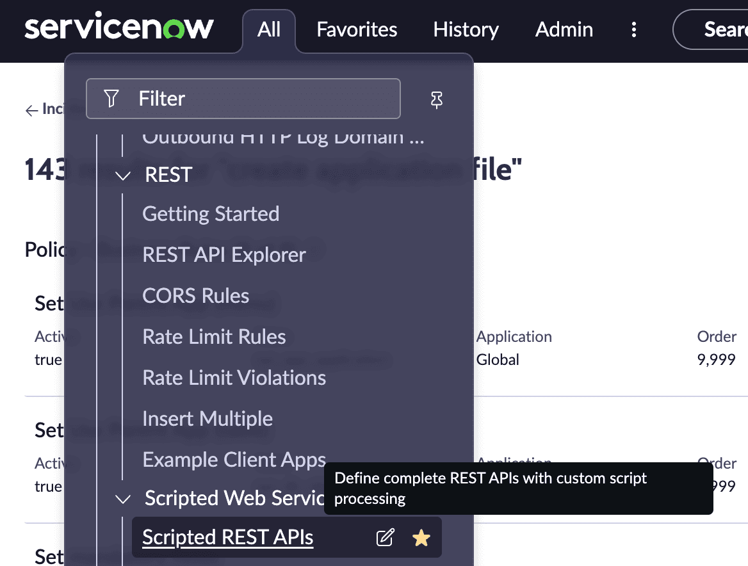
Task: Click the filter funnel icon
Action: 111,99
